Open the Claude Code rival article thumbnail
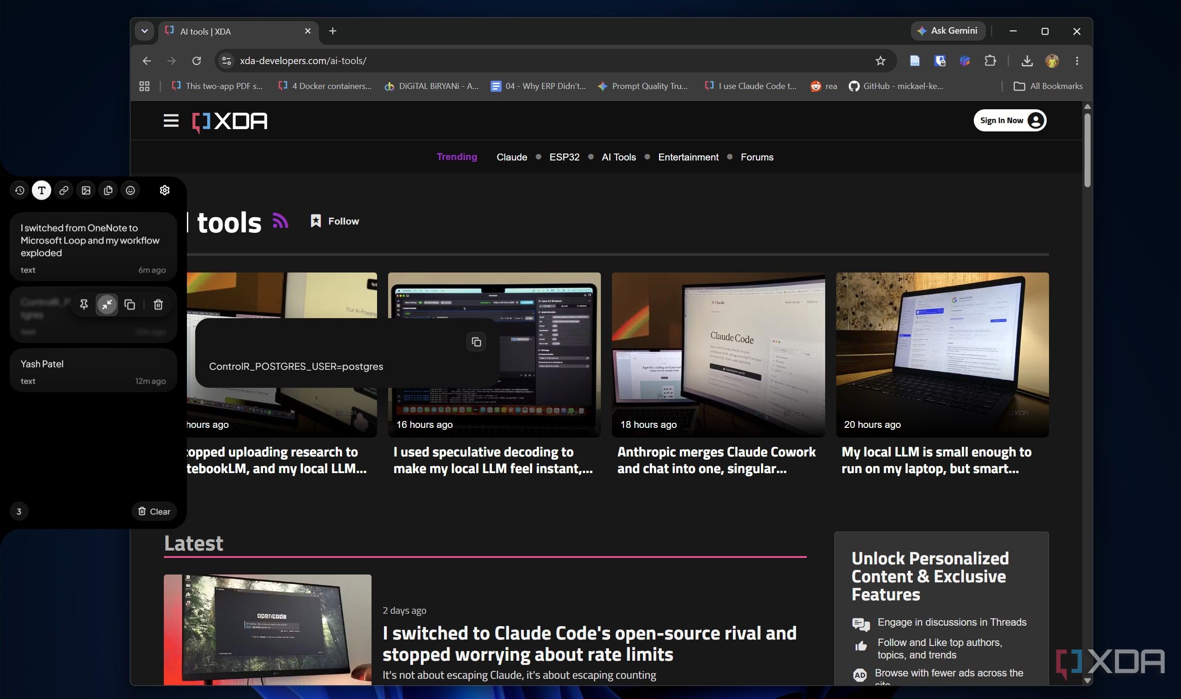The width and height of the screenshot is (1181, 699). (x=267, y=629)
